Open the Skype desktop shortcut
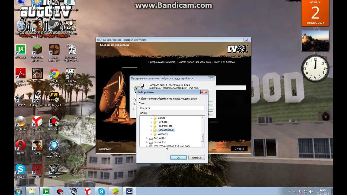 tap(21, 171)
